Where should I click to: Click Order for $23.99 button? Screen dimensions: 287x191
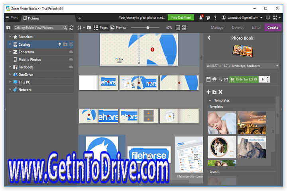pyautogui.click(x=244, y=79)
